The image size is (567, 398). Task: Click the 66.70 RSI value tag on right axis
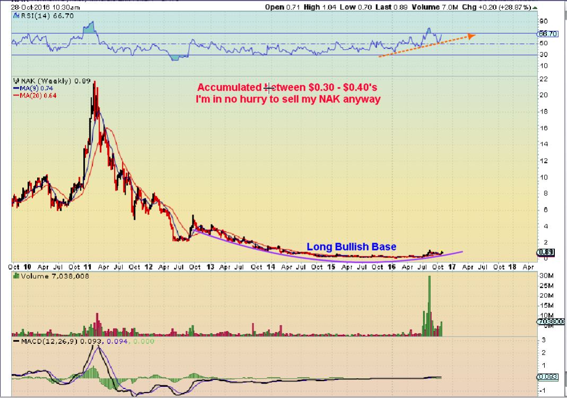click(548, 33)
